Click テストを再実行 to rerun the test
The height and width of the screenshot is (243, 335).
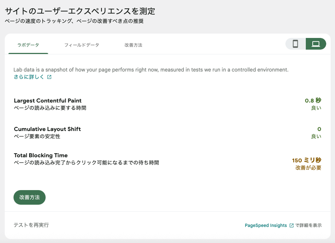(x=31, y=225)
